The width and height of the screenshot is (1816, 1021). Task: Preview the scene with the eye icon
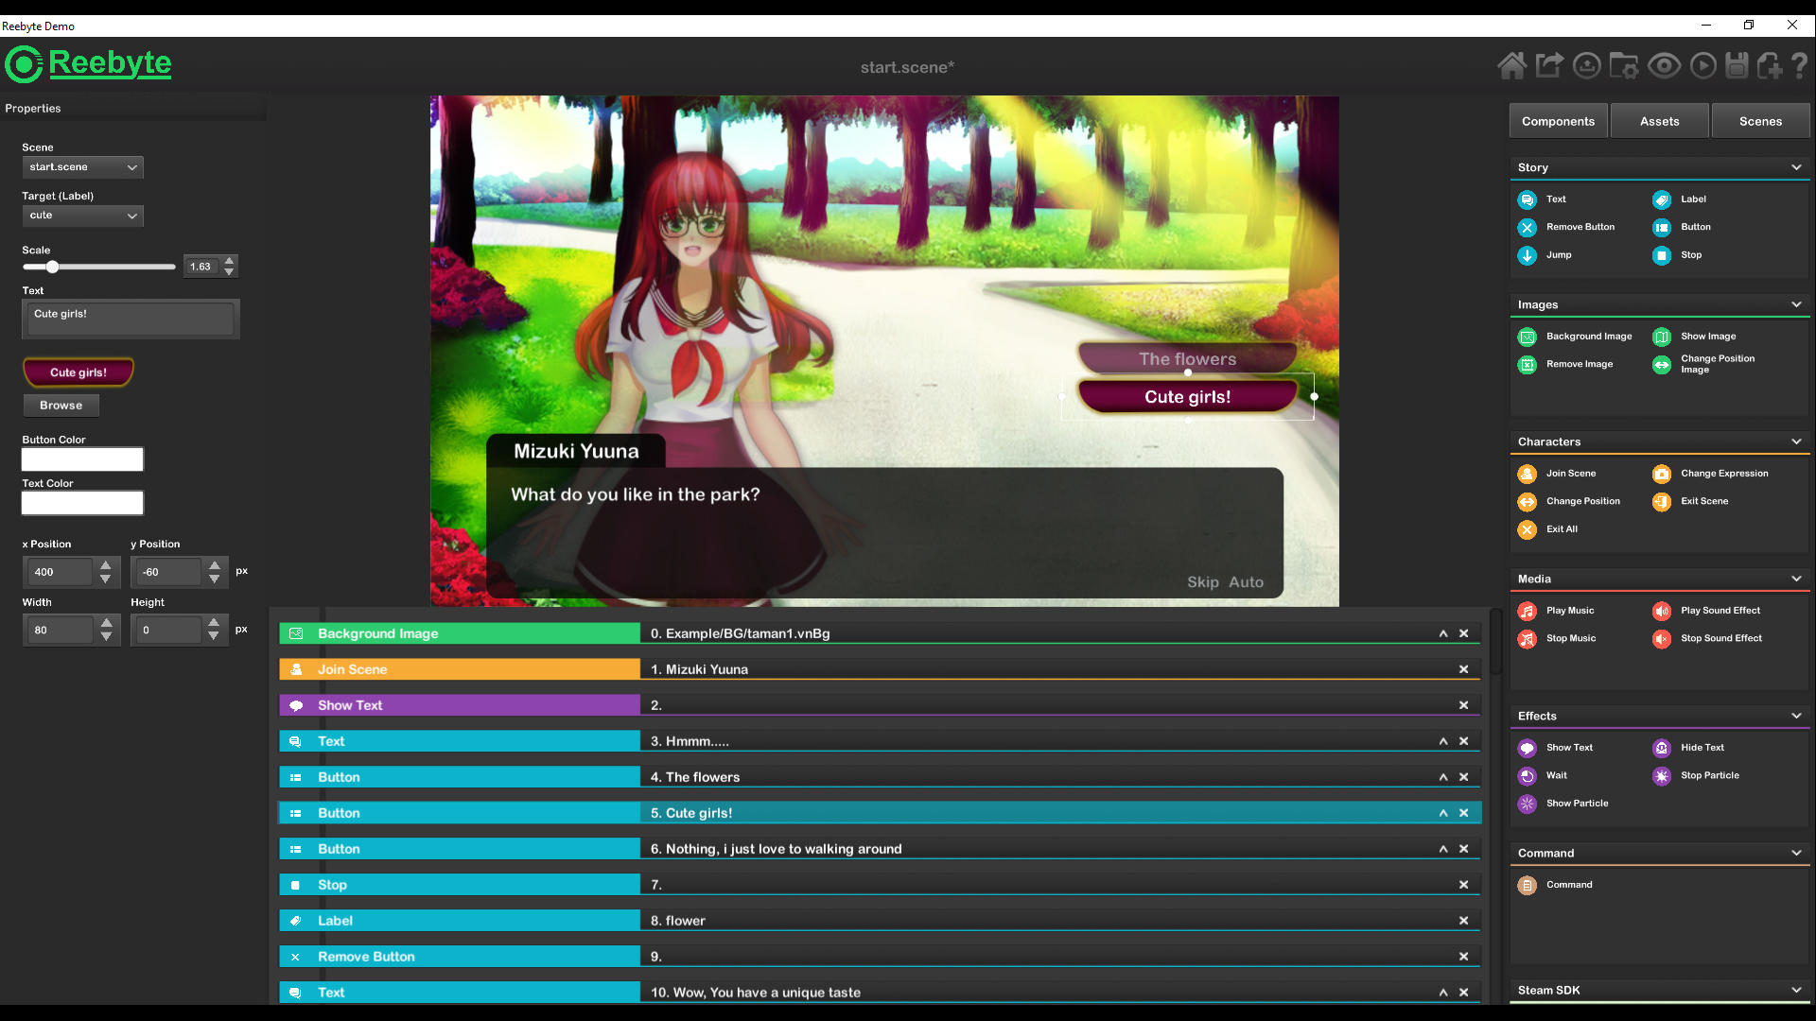pyautogui.click(x=1665, y=65)
